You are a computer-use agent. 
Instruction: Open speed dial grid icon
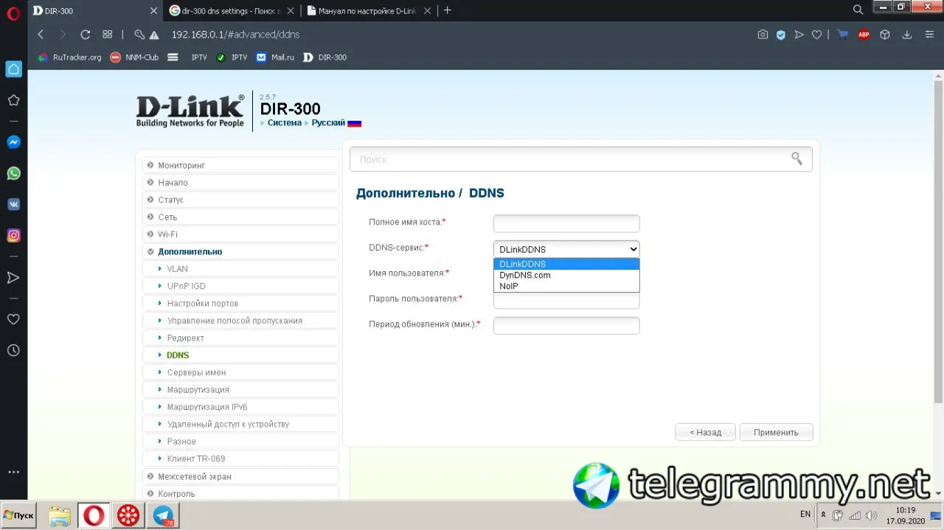(x=107, y=35)
